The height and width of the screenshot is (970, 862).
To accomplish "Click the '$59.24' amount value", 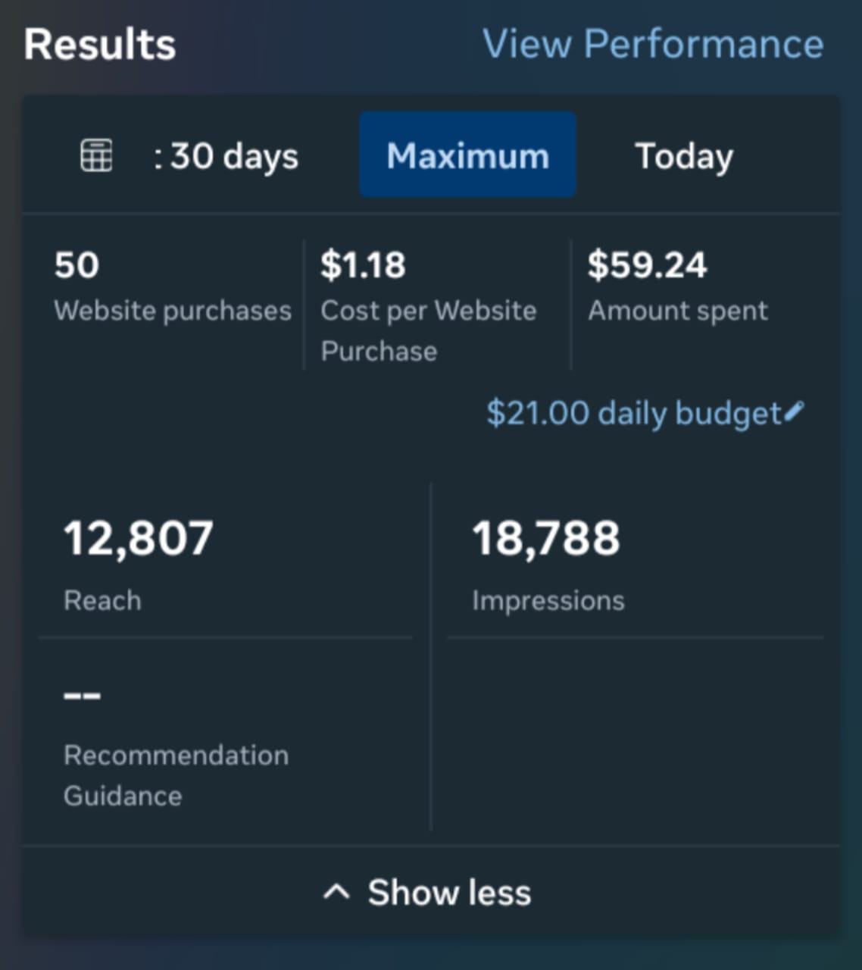I will click(x=647, y=265).
